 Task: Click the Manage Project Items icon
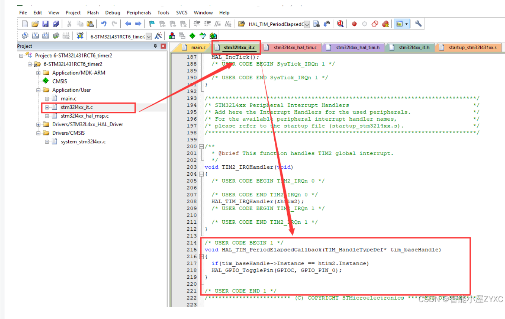click(172, 36)
